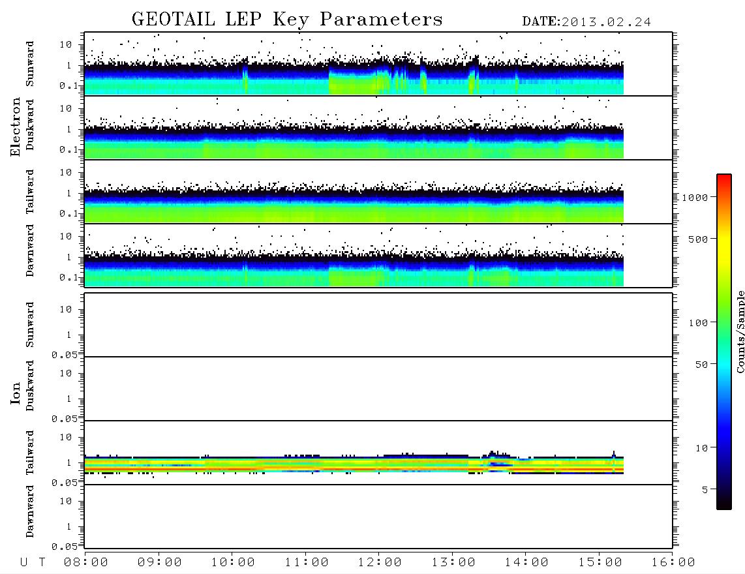Click the 09:00 time axis label
745x574 pixels.
160,562
